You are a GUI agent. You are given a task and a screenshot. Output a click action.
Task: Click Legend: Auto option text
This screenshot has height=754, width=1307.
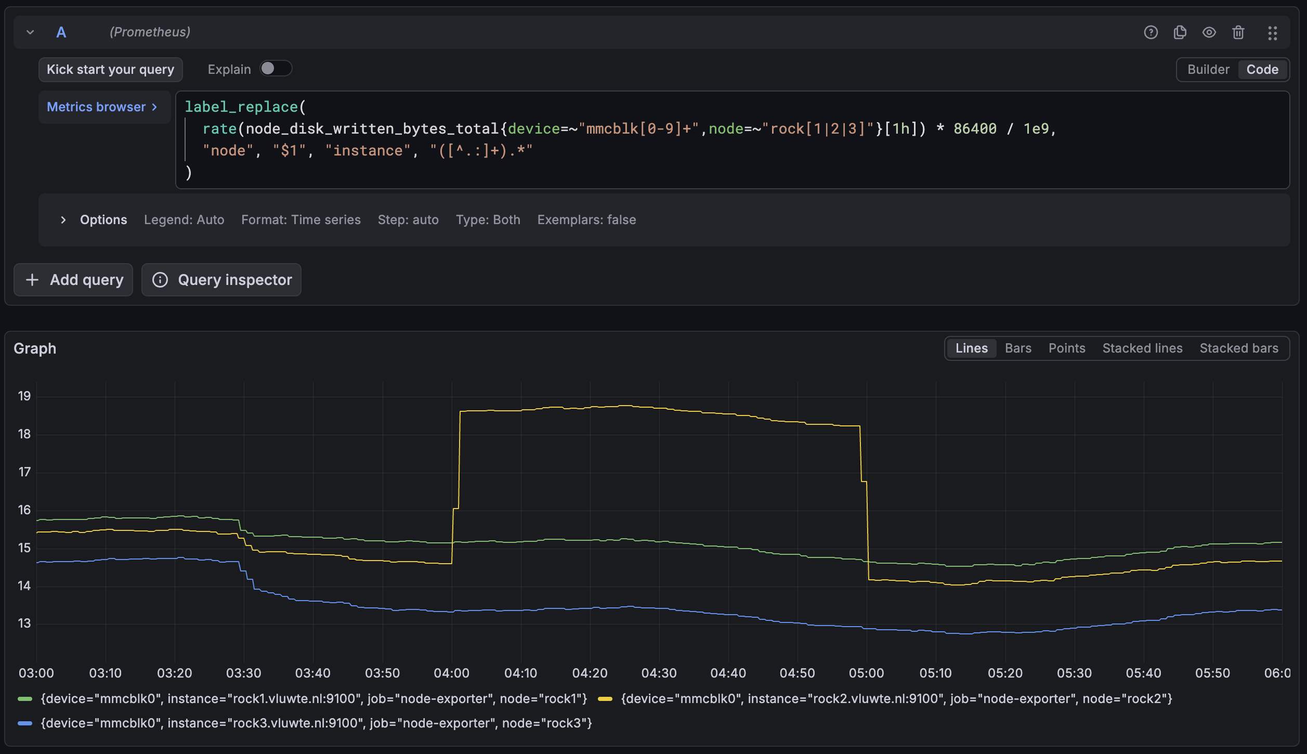click(x=184, y=220)
